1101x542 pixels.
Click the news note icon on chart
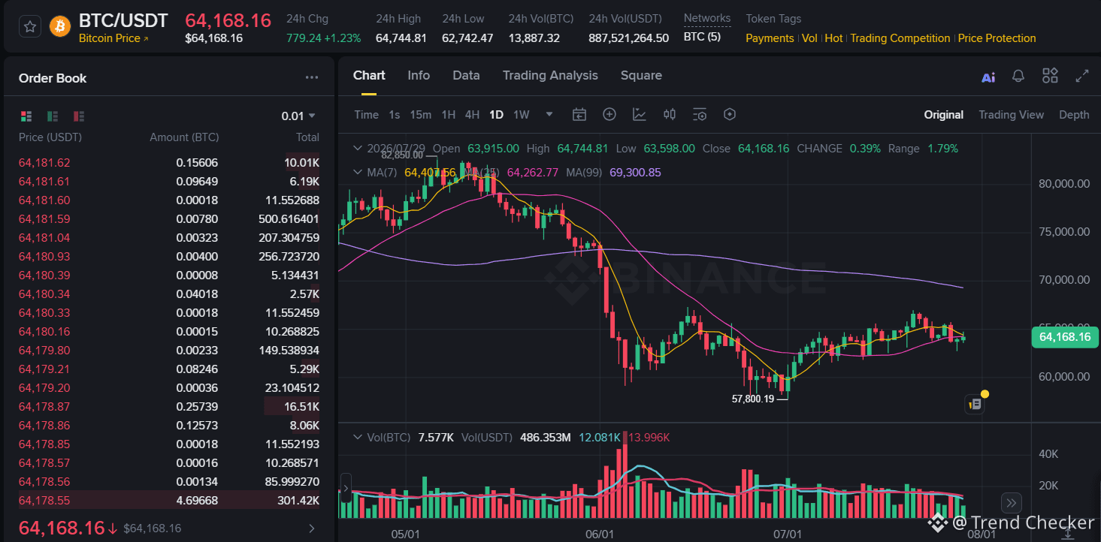pyautogui.click(x=975, y=404)
